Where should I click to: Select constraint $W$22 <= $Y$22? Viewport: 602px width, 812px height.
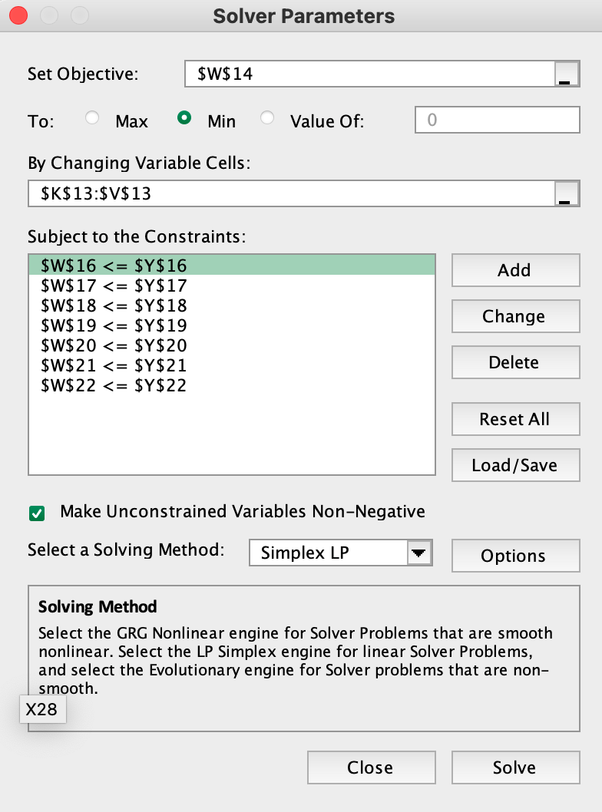coord(114,385)
